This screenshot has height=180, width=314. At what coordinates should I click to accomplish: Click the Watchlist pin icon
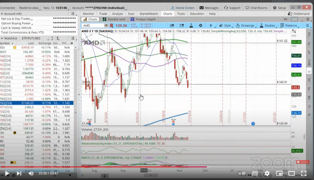(58, 38)
